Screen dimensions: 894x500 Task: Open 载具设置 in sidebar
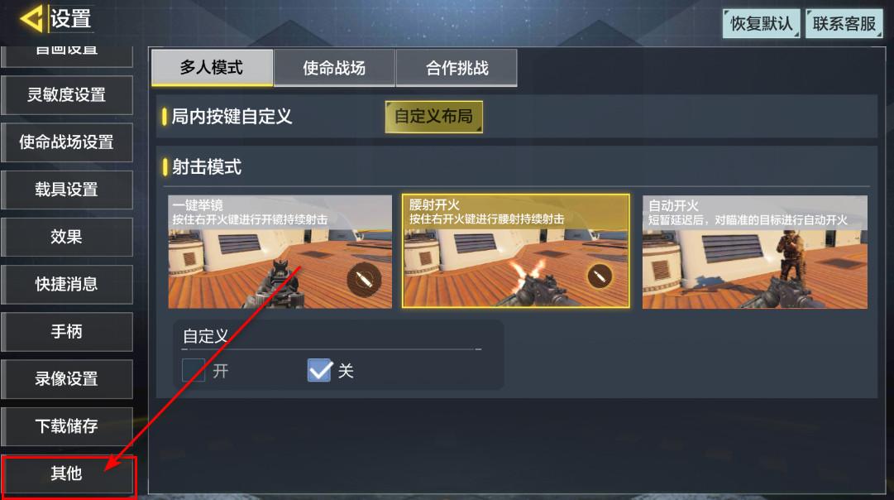click(x=67, y=190)
